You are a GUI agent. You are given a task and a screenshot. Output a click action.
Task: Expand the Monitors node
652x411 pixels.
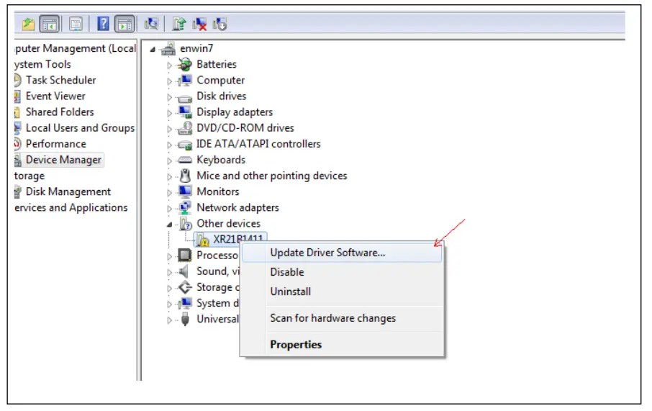coord(169,193)
